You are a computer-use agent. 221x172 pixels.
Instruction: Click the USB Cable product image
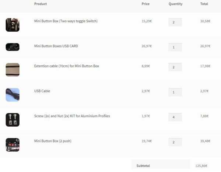[x=13, y=95]
